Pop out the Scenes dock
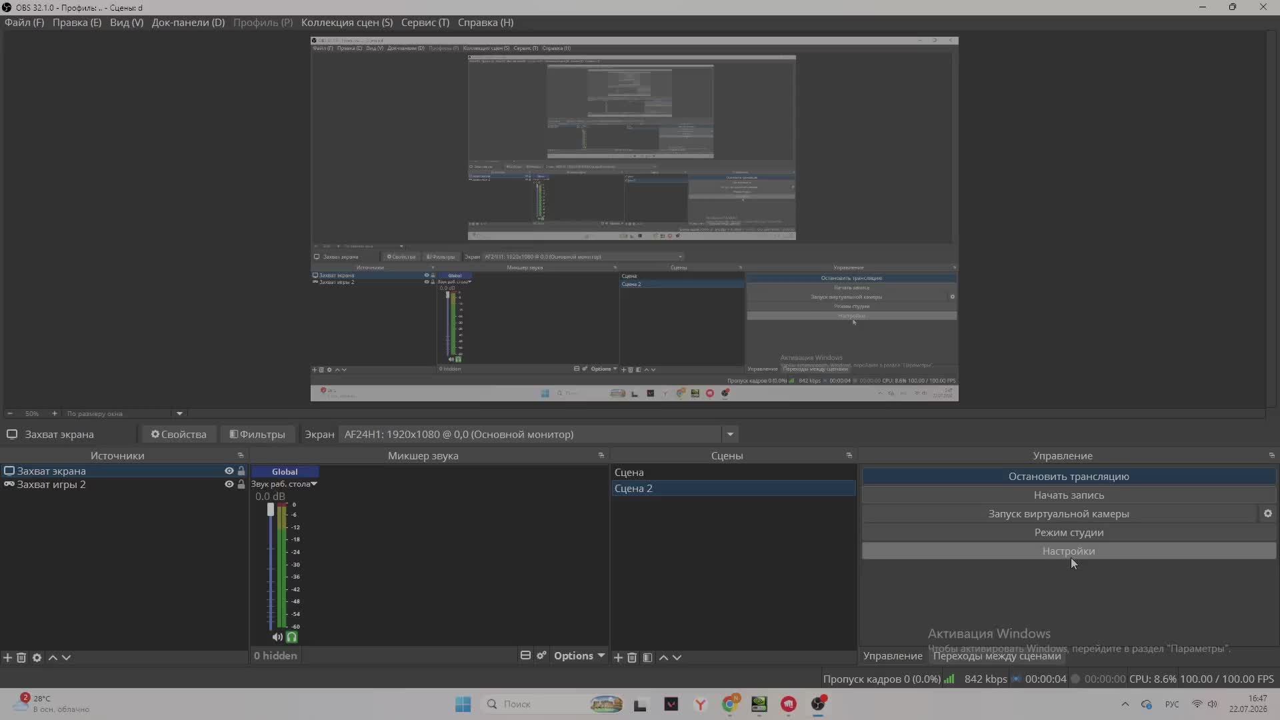 849,455
